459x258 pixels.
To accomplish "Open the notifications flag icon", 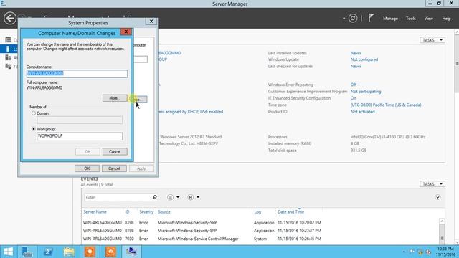I will click(x=371, y=18).
